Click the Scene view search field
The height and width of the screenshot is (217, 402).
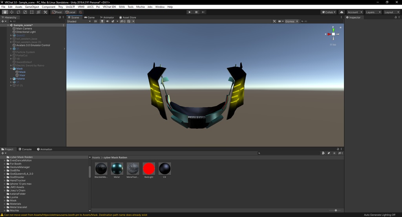tap(321, 22)
